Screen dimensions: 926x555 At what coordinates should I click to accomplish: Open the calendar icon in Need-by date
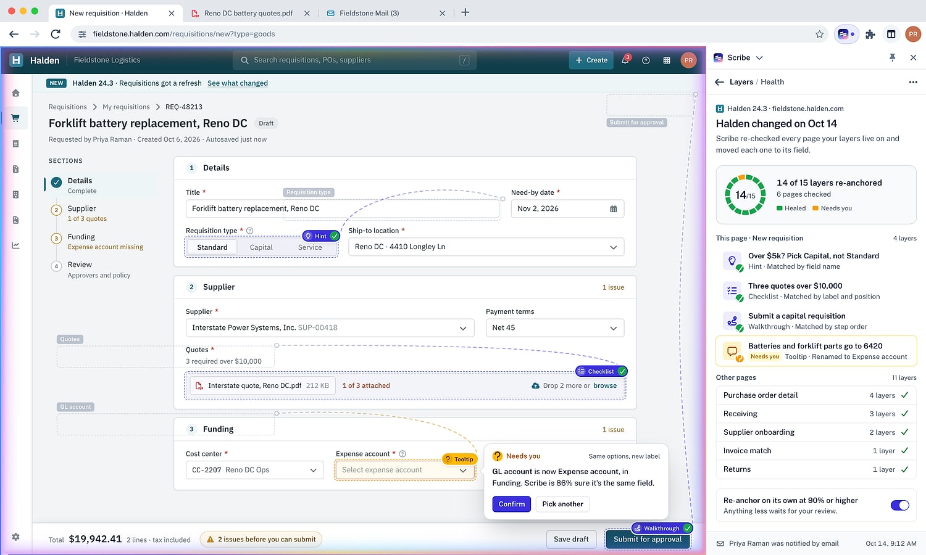pos(613,209)
